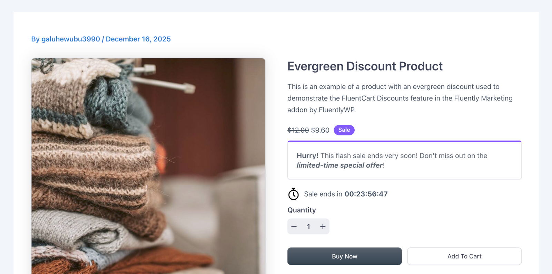Click the Hurry! bold text in the notice
This screenshot has height=274, width=552.
click(x=307, y=155)
